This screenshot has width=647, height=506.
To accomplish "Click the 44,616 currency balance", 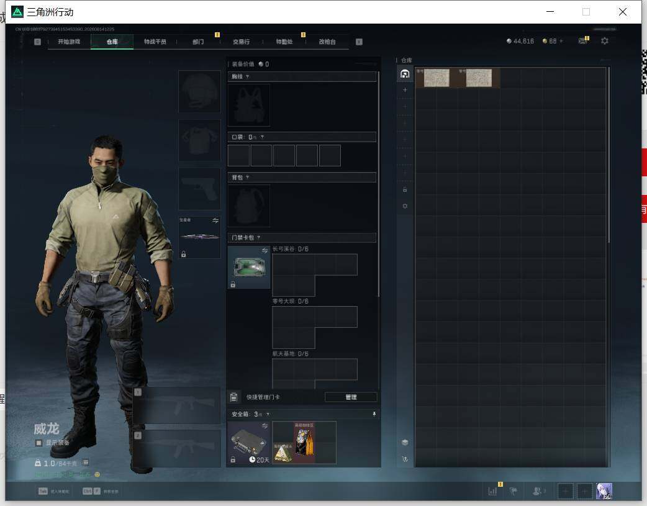I will (520, 41).
